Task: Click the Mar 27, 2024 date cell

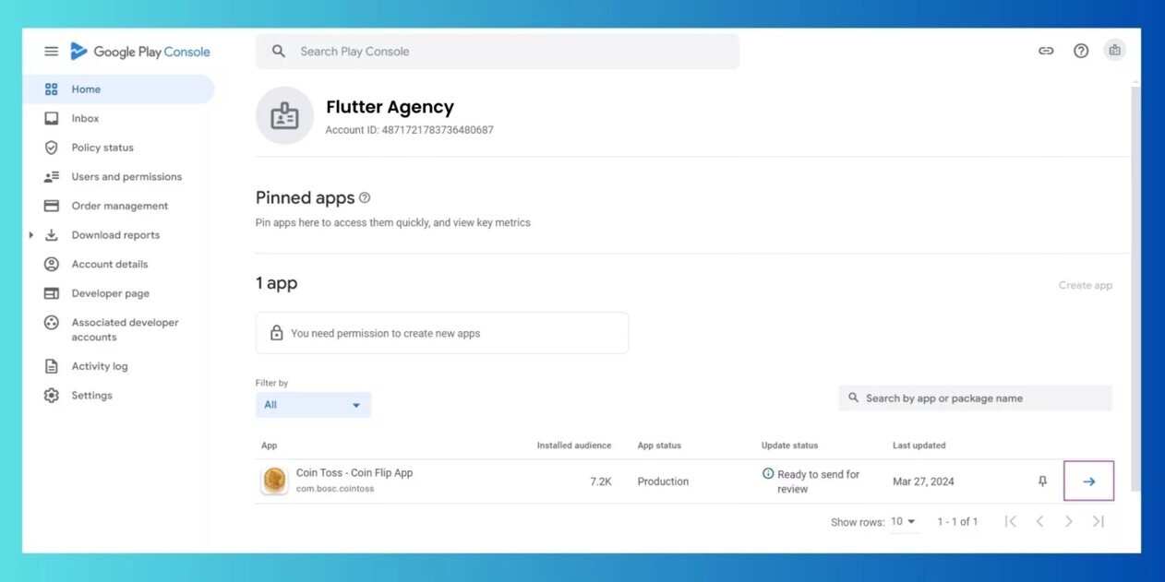Action: point(923,481)
